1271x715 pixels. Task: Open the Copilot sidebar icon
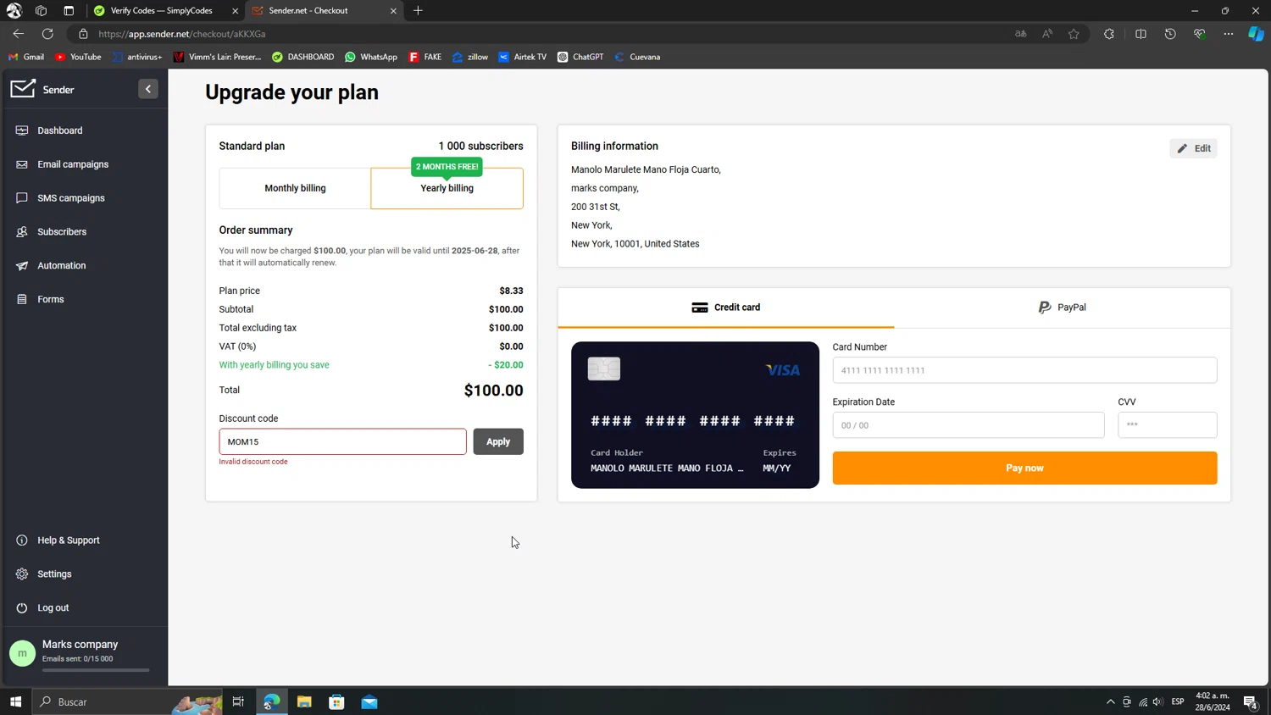click(1256, 34)
